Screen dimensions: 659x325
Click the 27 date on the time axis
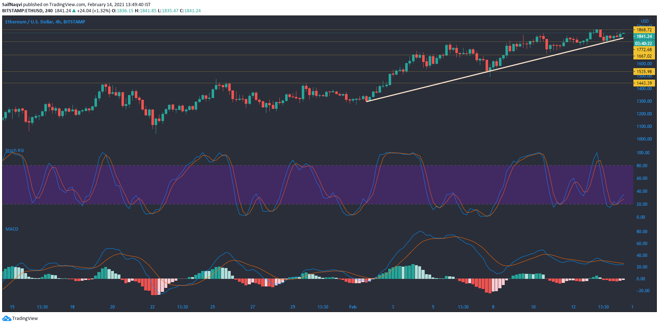click(253, 307)
